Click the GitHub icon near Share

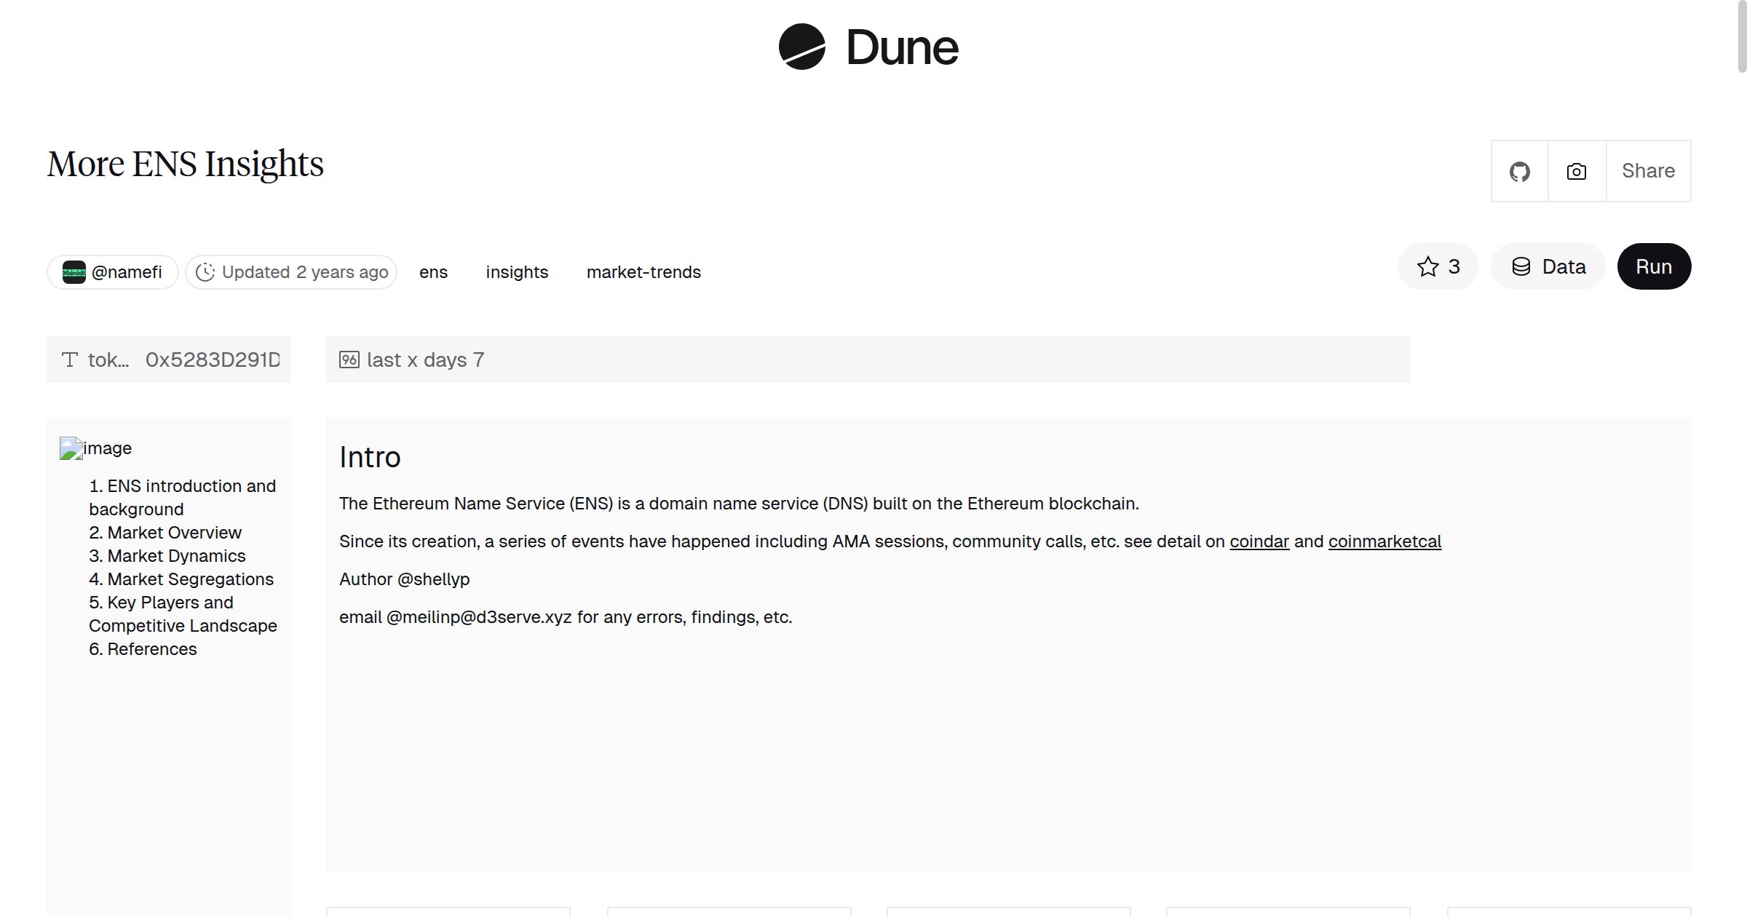pyautogui.click(x=1520, y=171)
